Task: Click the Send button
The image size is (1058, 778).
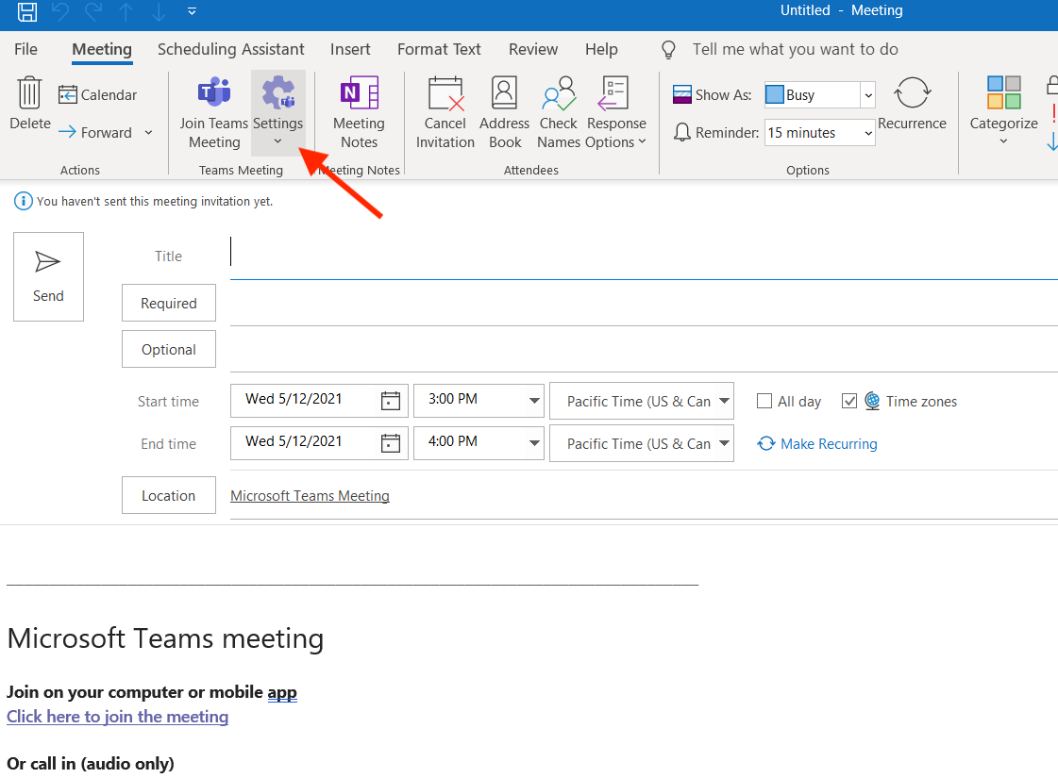Action: 48,276
